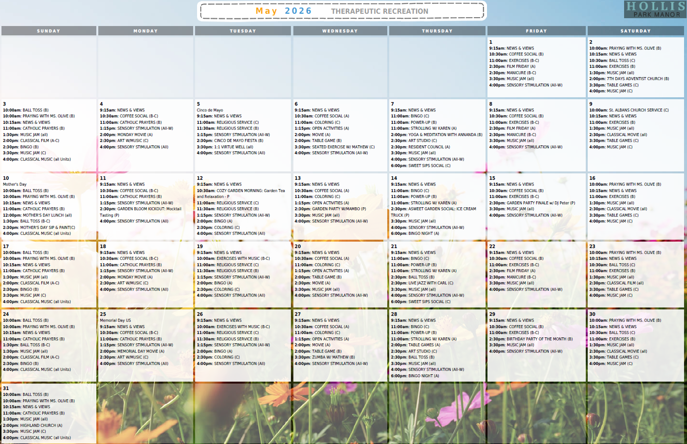687x444 pixels.
Task: Click "BIRTHDAY PARTY OF THE MONTH (B)" event
Action: coord(540,339)
